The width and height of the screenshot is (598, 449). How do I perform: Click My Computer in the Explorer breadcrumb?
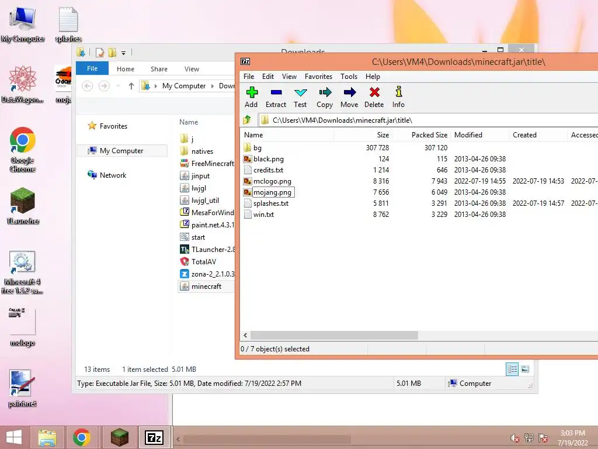[x=184, y=86]
